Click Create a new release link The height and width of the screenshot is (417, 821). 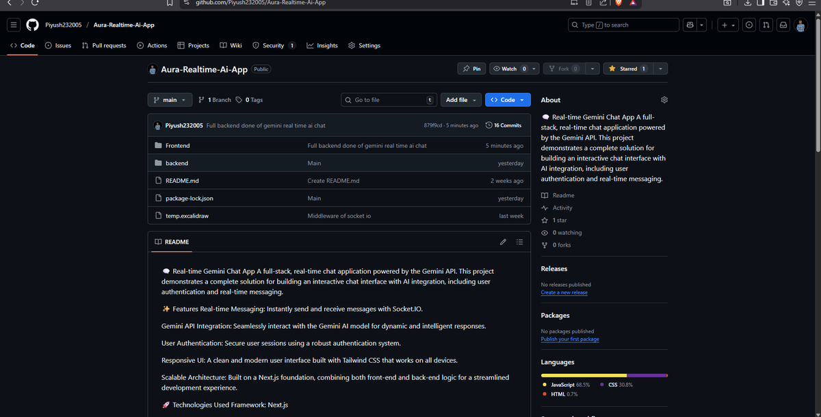point(564,292)
